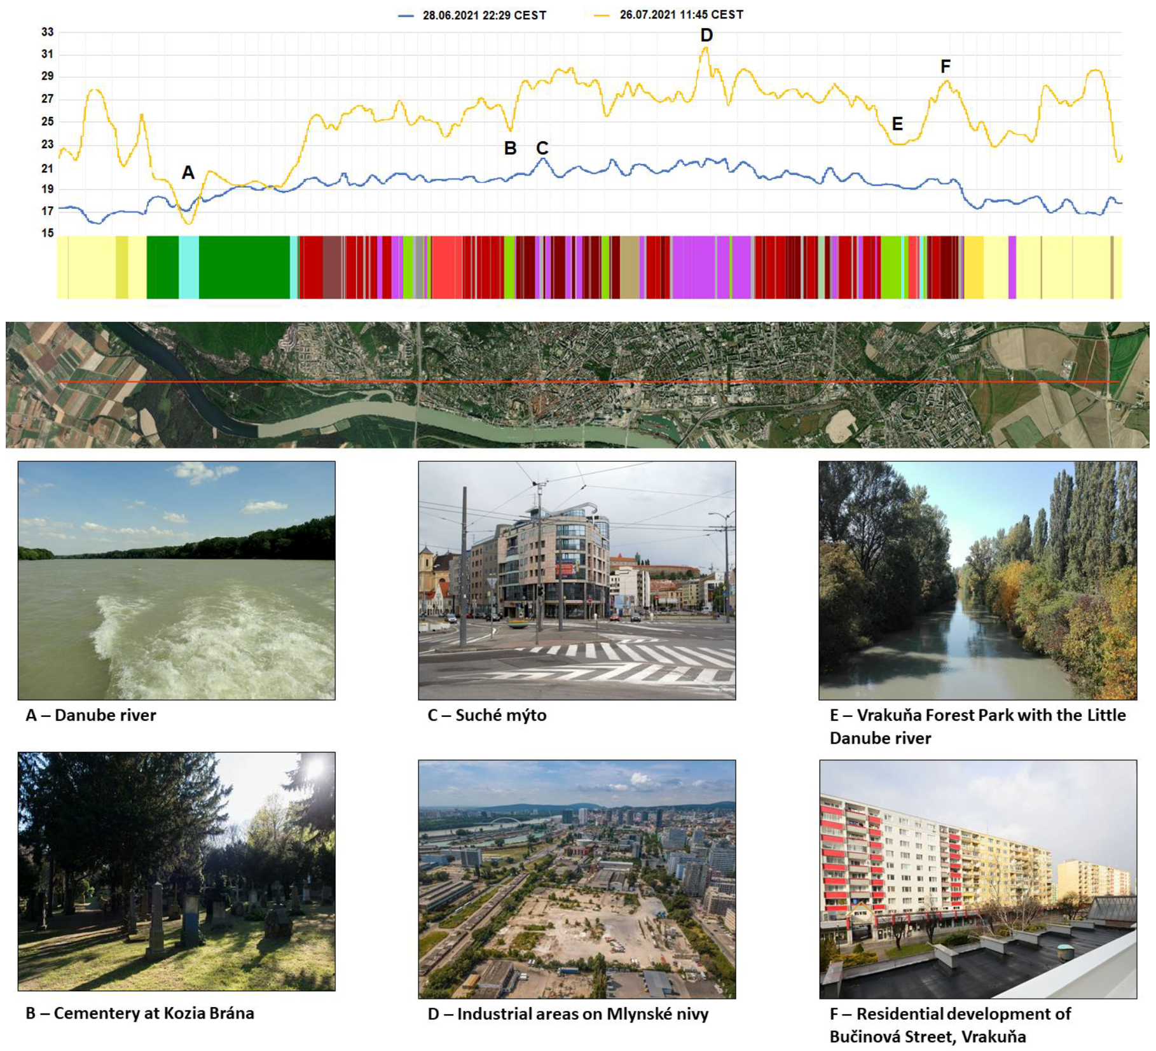Viewport: 1156px width, 1051px height.
Task: Open the Mlynské nivy industrial aerial photo
Action: click(577, 879)
